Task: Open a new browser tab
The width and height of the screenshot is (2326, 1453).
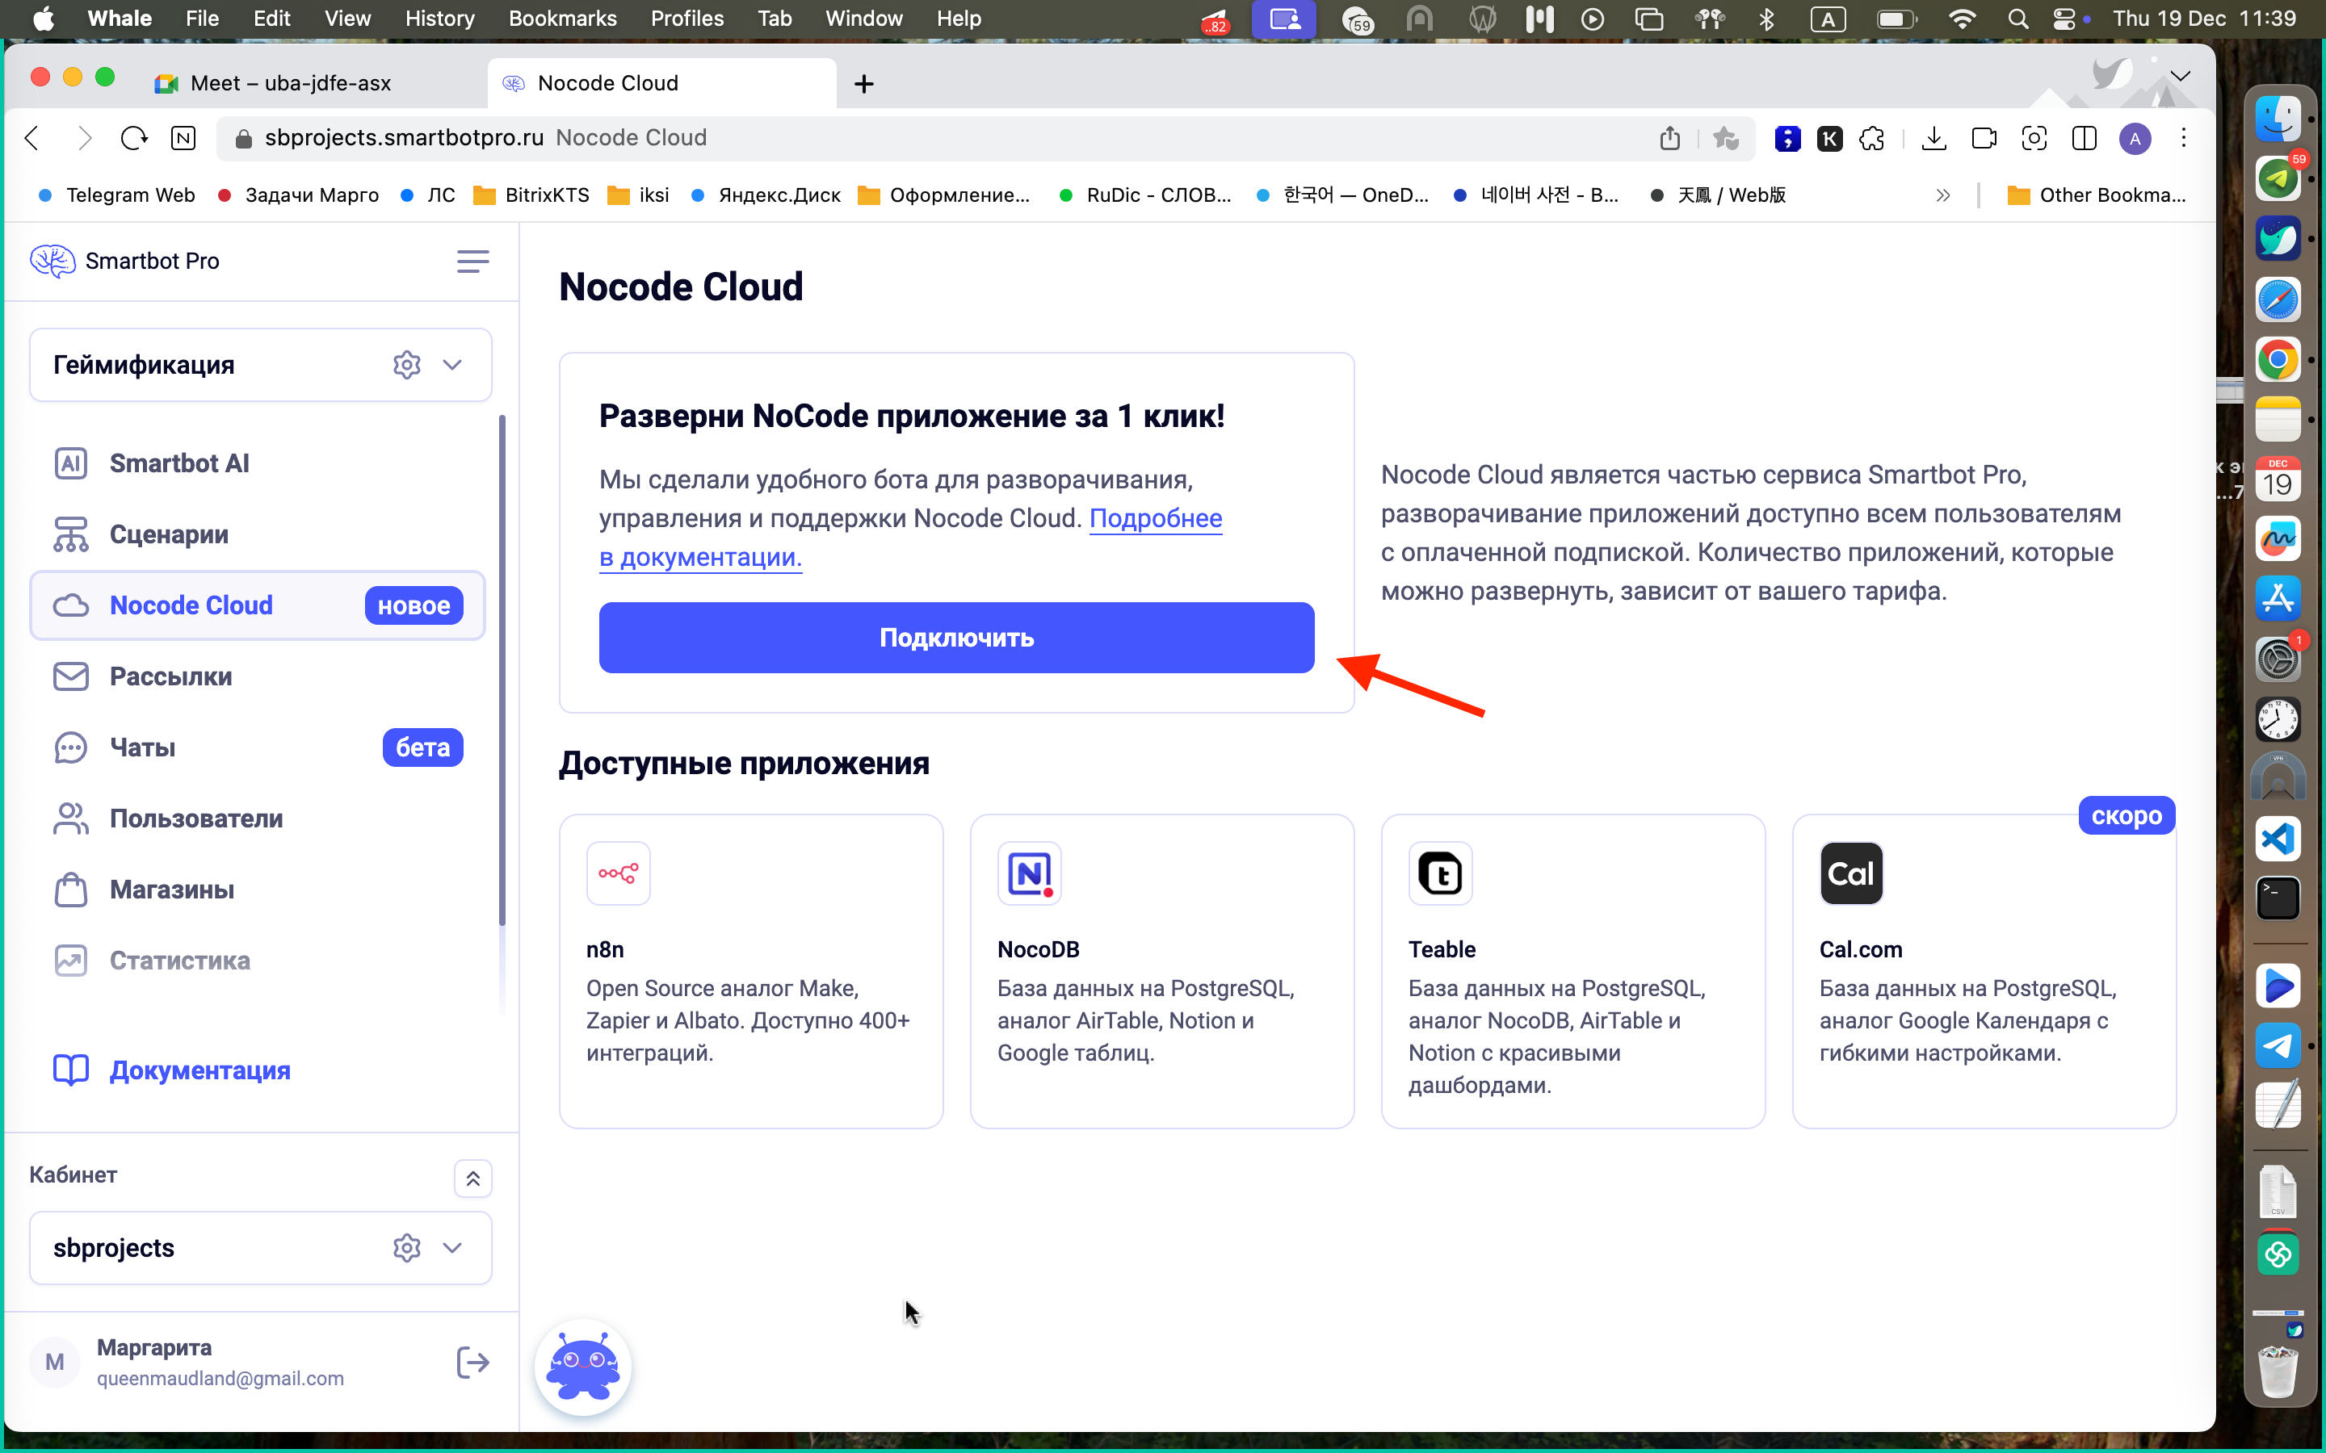Action: pos(863,84)
